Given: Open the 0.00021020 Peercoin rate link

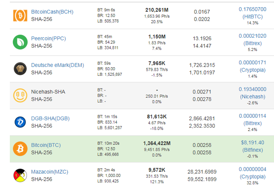Looking at the screenshot, I should pos(253,36).
